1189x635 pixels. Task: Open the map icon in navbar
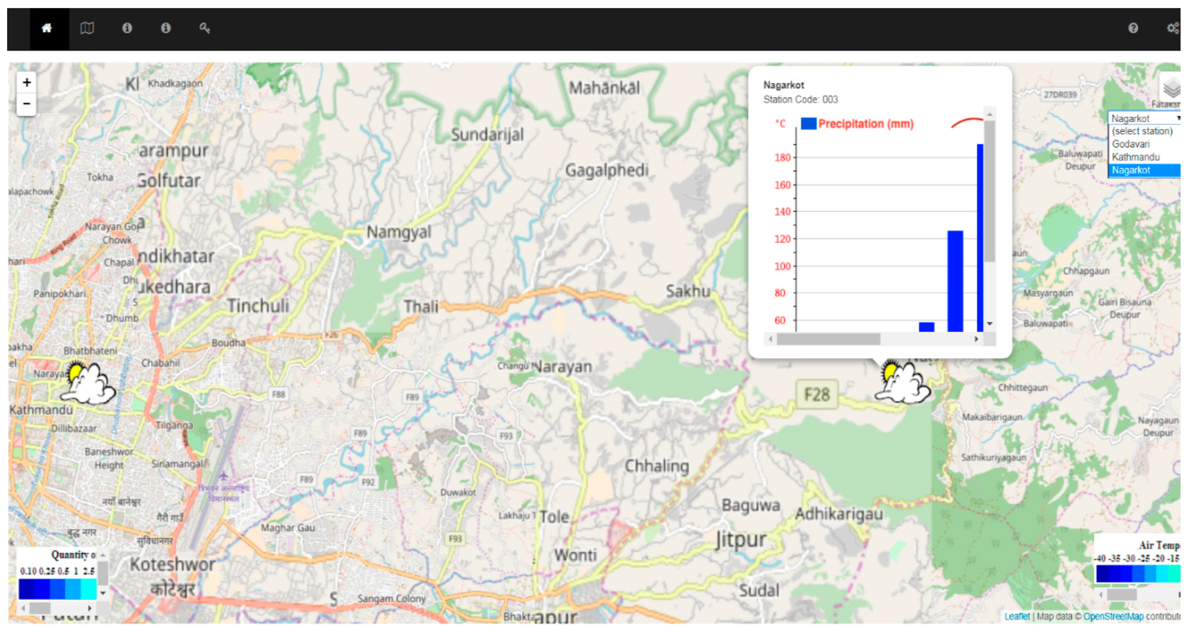[87, 29]
